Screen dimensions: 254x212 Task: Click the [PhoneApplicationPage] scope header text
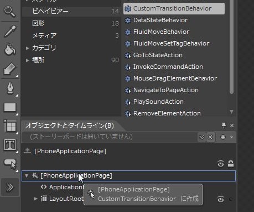[x=70, y=151]
